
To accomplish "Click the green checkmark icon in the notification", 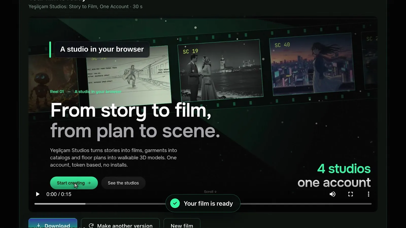I will (x=175, y=203).
